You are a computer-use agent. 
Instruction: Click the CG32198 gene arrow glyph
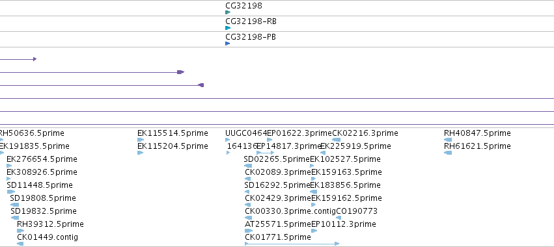tap(228, 12)
